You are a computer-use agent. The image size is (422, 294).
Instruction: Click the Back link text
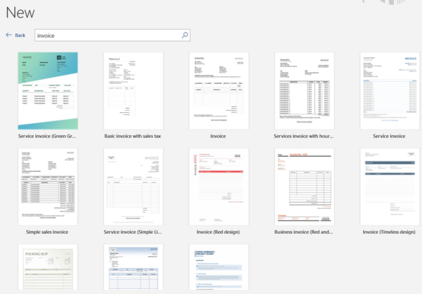(x=20, y=35)
